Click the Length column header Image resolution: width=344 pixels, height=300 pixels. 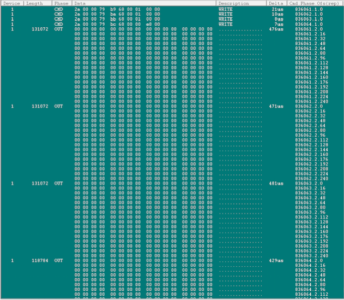[x=38, y=3]
